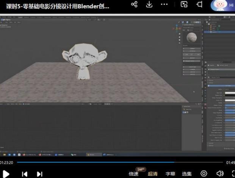Open the three-dot more options menu

(164, 5)
